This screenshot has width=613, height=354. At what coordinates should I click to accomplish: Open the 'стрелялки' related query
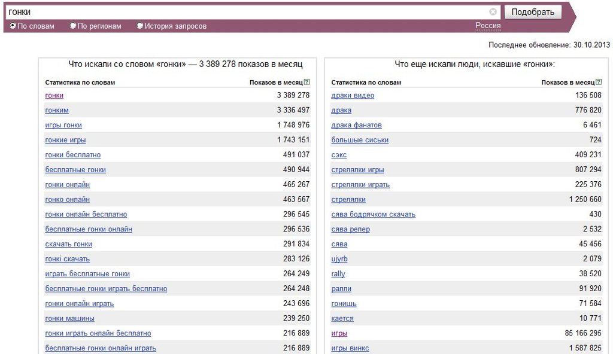(348, 199)
